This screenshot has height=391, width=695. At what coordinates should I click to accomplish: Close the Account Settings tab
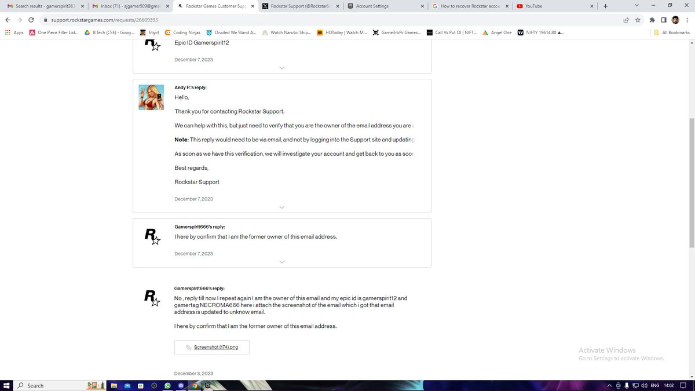(422, 6)
